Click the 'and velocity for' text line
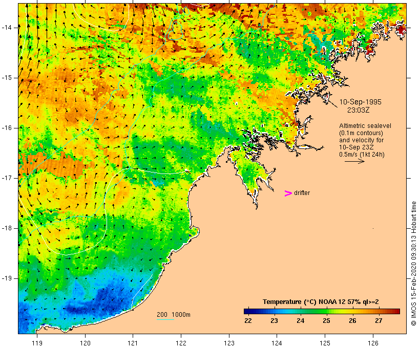The image size is (420, 348). coord(361,140)
